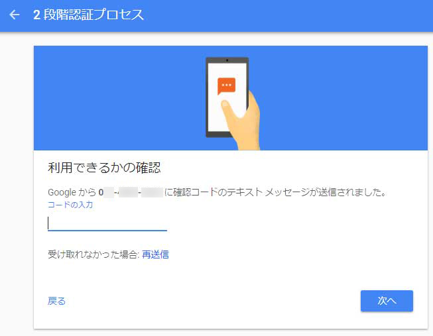433x336 pixels.
Task: Click the empty blue header bar area
Action: coord(287,15)
